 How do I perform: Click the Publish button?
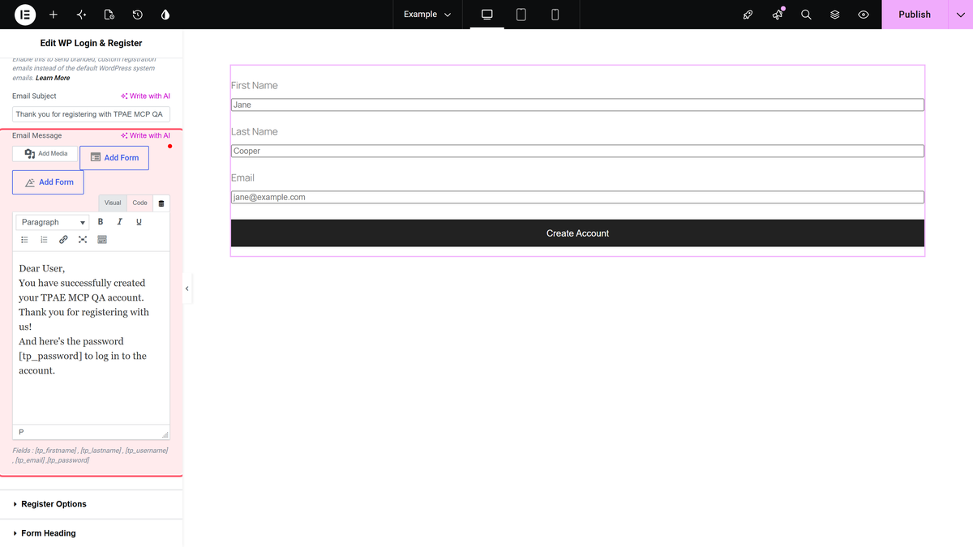tap(915, 15)
